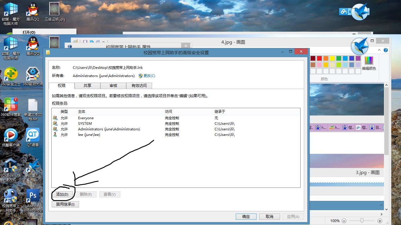Screen dimensions: 401x225
Task: Click the shield icon beside 更改(C)
Action: click(141, 76)
